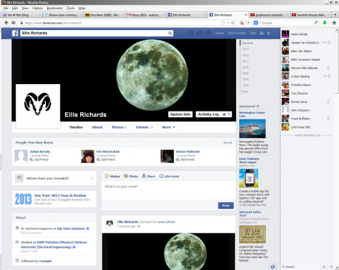Bookmark this page with the star icon
This screenshot has width=339, height=270.
coord(223,23)
